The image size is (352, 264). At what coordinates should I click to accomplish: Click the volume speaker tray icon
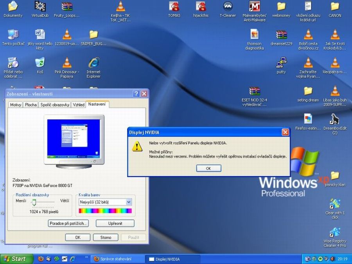(332, 259)
